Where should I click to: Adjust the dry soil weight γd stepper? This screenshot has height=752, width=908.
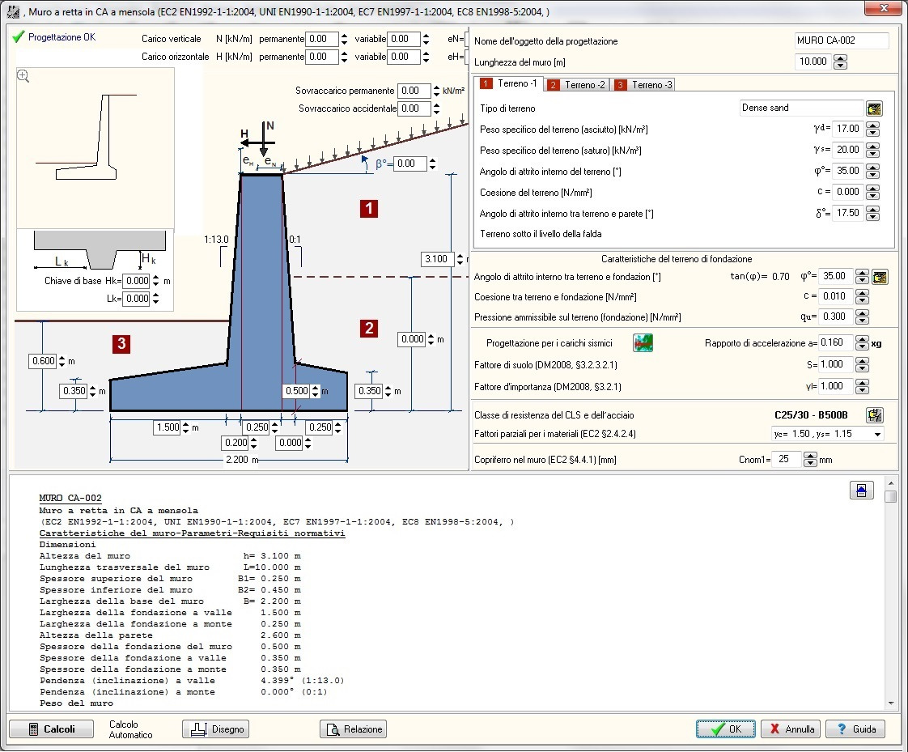click(x=872, y=130)
